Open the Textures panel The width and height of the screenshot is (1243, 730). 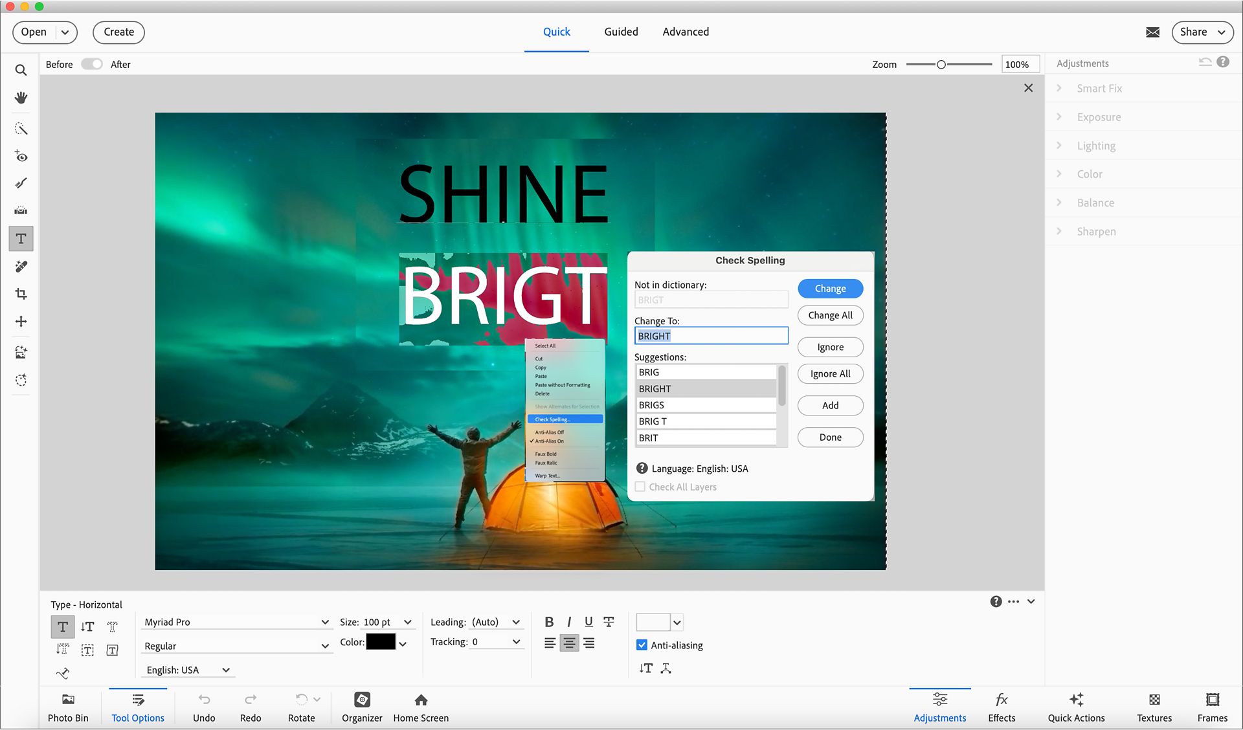(x=1154, y=705)
